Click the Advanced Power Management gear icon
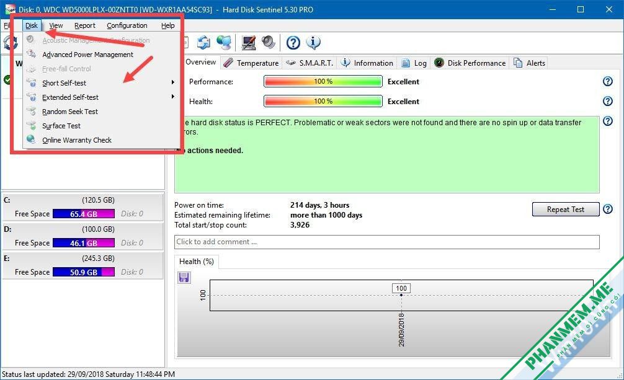The image size is (624, 380). click(x=31, y=54)
